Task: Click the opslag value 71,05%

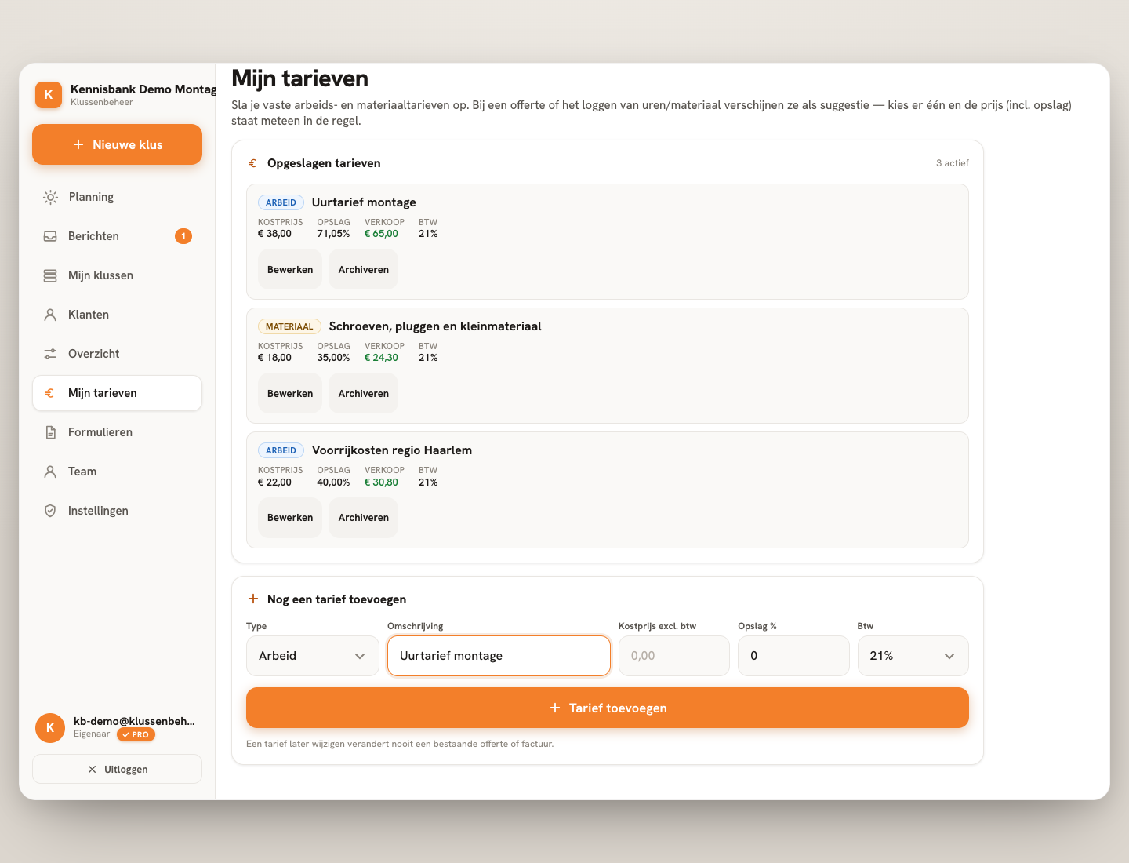Action: (333, 234)
